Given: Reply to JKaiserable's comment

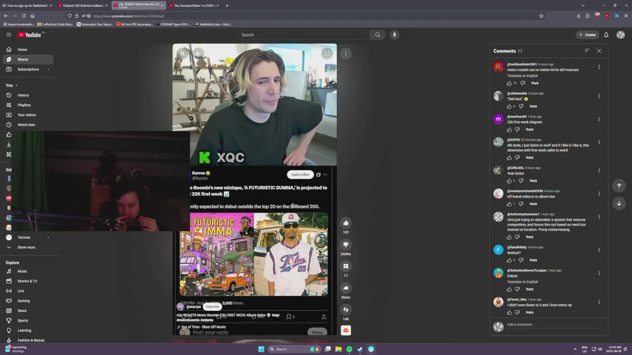Looking at the screenshot, I should point(533,106).
